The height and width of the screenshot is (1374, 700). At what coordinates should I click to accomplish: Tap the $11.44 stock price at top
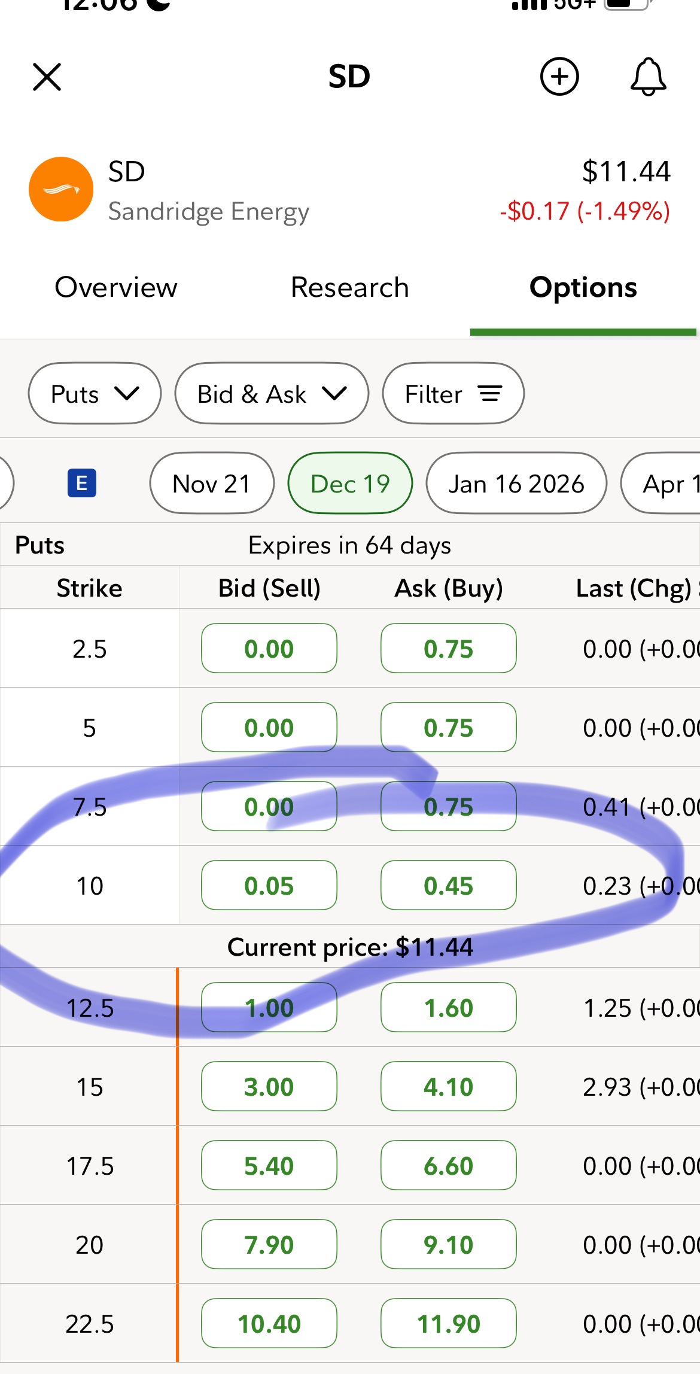click(x=626, y=171)
